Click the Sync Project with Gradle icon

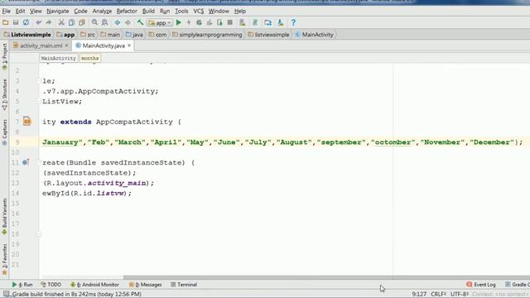click(255, 22)
